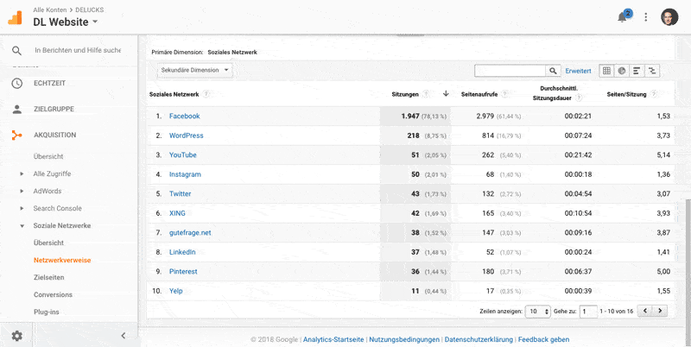Go to the previous results page

[x=645, y=311]
